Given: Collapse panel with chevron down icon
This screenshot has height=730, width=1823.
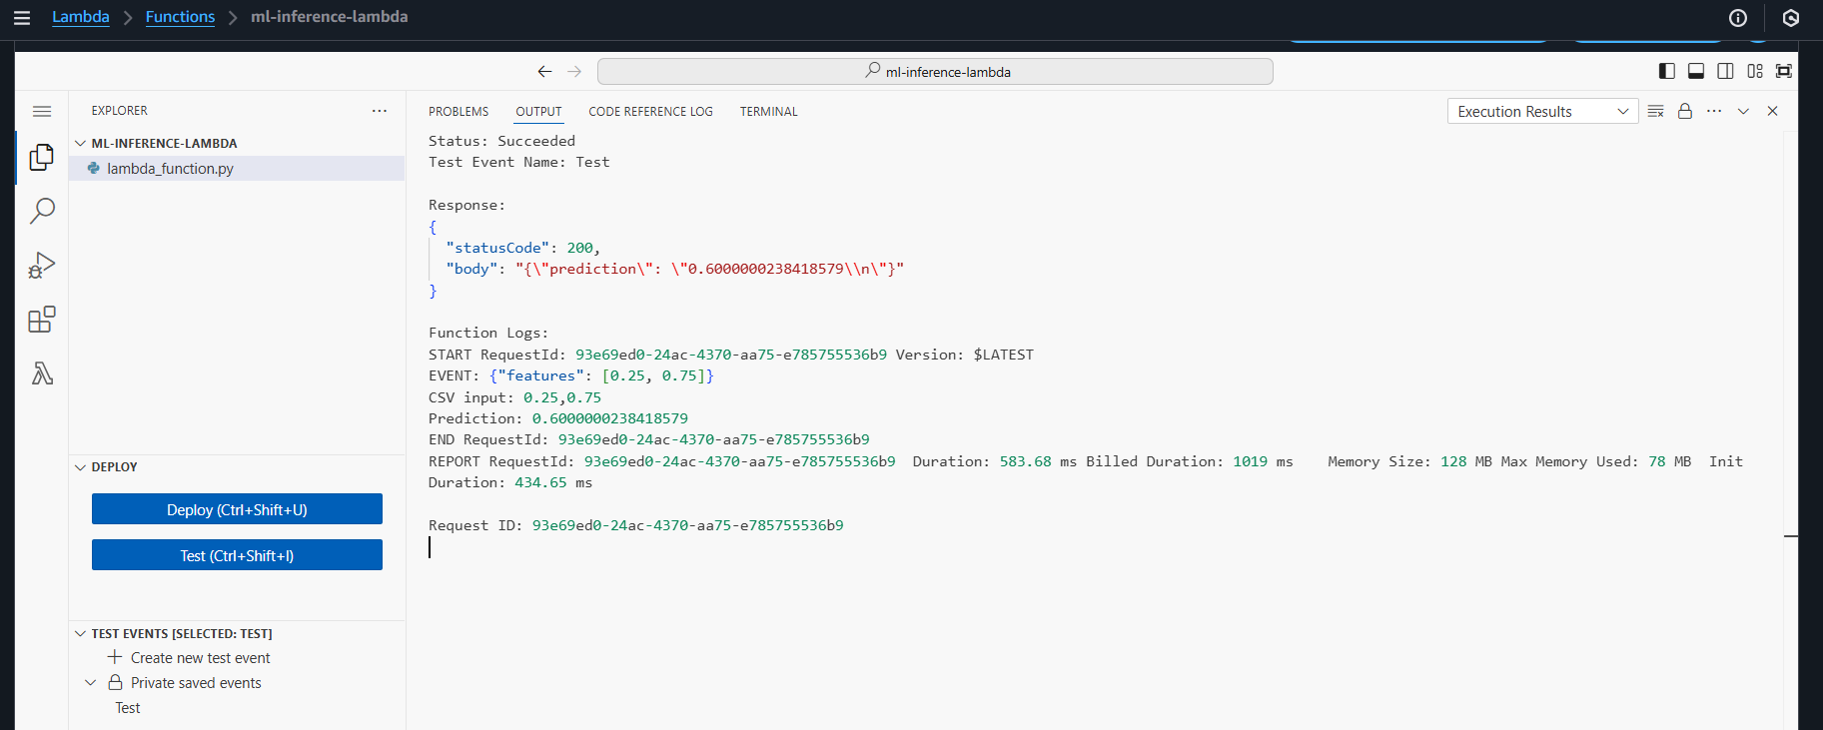Looking at the screenshot, I should point(1743,111).
